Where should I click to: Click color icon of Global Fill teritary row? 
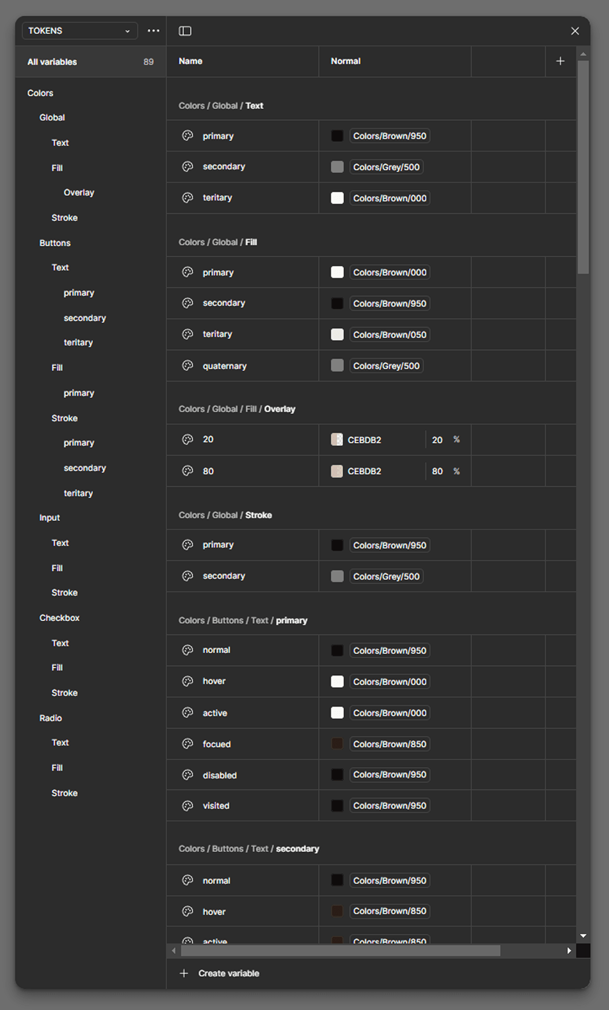pos(188,334)
